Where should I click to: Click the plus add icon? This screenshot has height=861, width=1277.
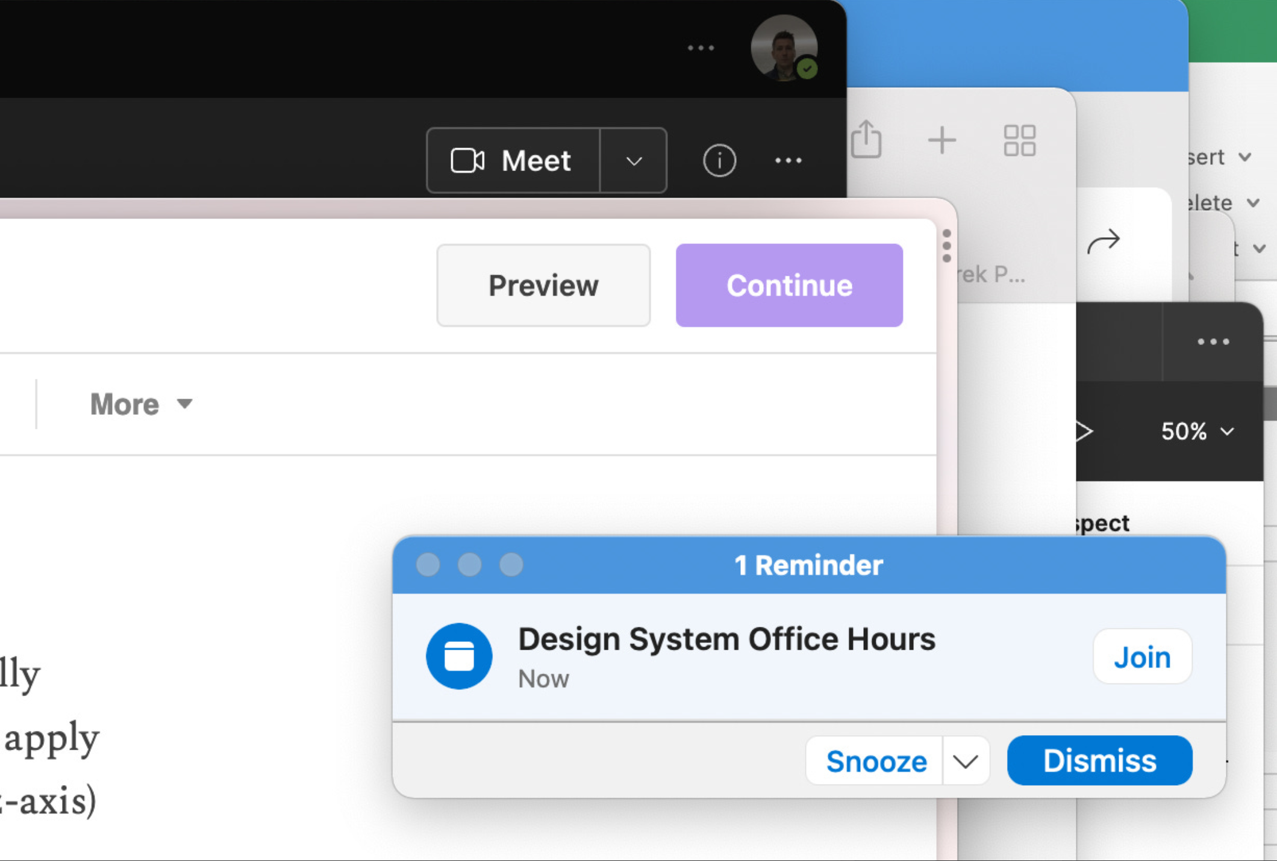click(941, 141)
